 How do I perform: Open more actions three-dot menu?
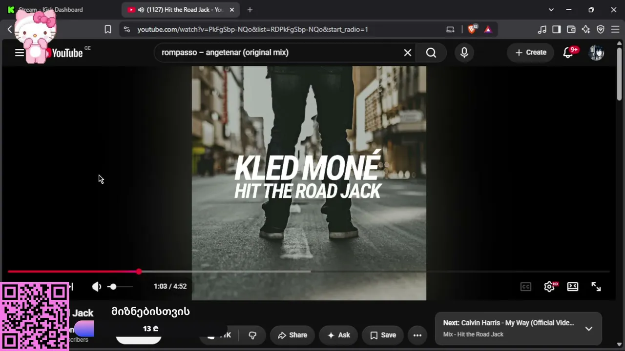(x=417, y=335)
